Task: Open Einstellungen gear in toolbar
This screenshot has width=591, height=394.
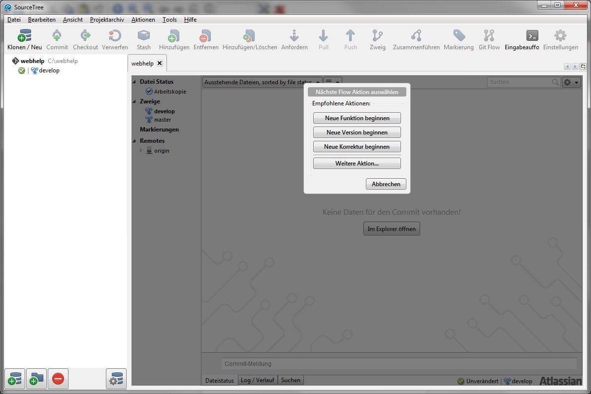Action: pos(560,36)
